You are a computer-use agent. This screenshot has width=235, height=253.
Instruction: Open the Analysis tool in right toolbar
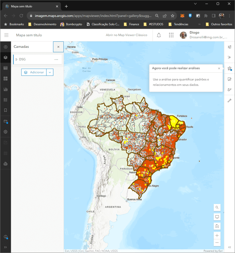click(x=230, y=68)
